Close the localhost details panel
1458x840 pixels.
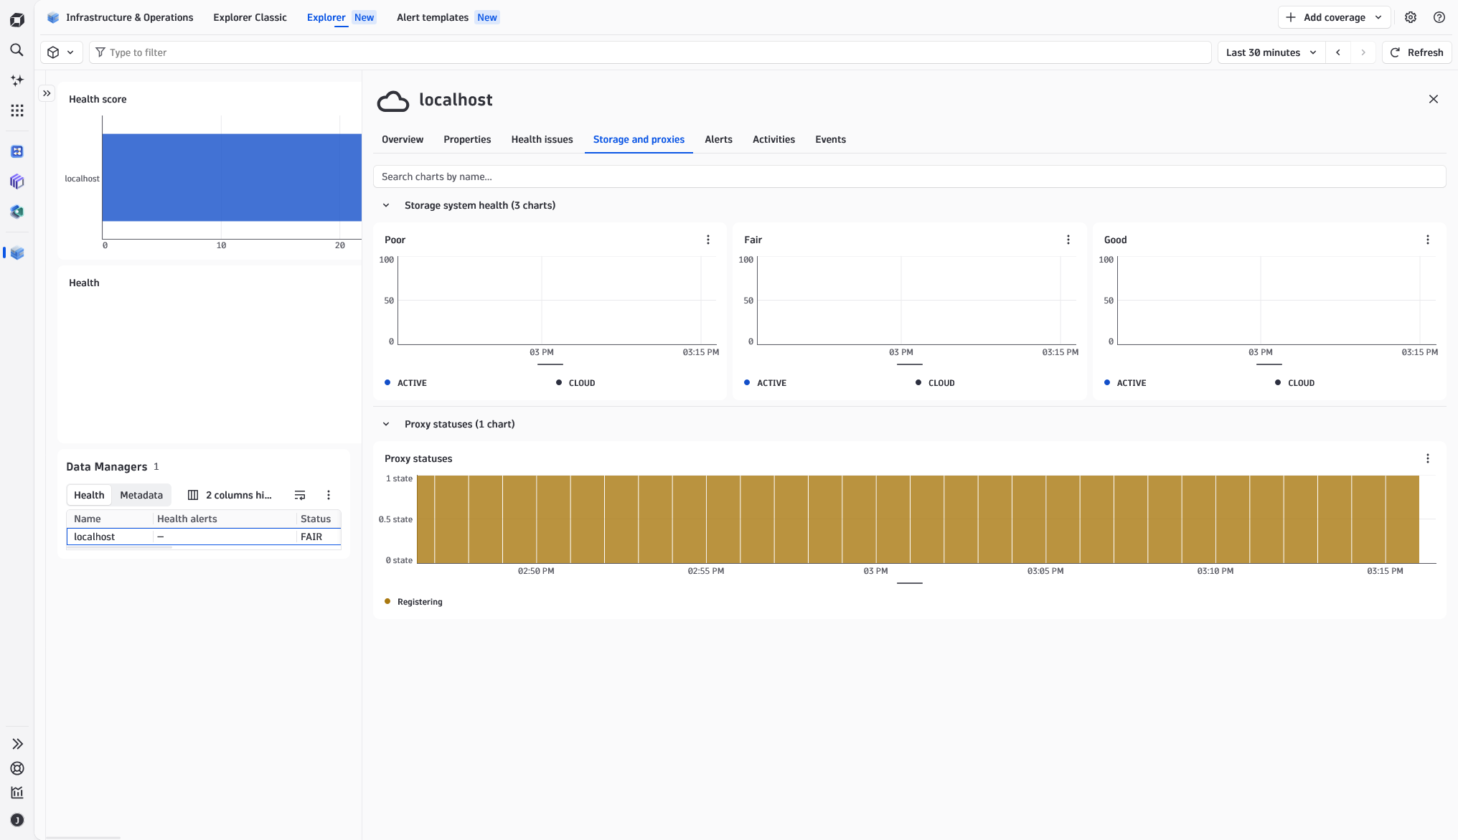1434,99
